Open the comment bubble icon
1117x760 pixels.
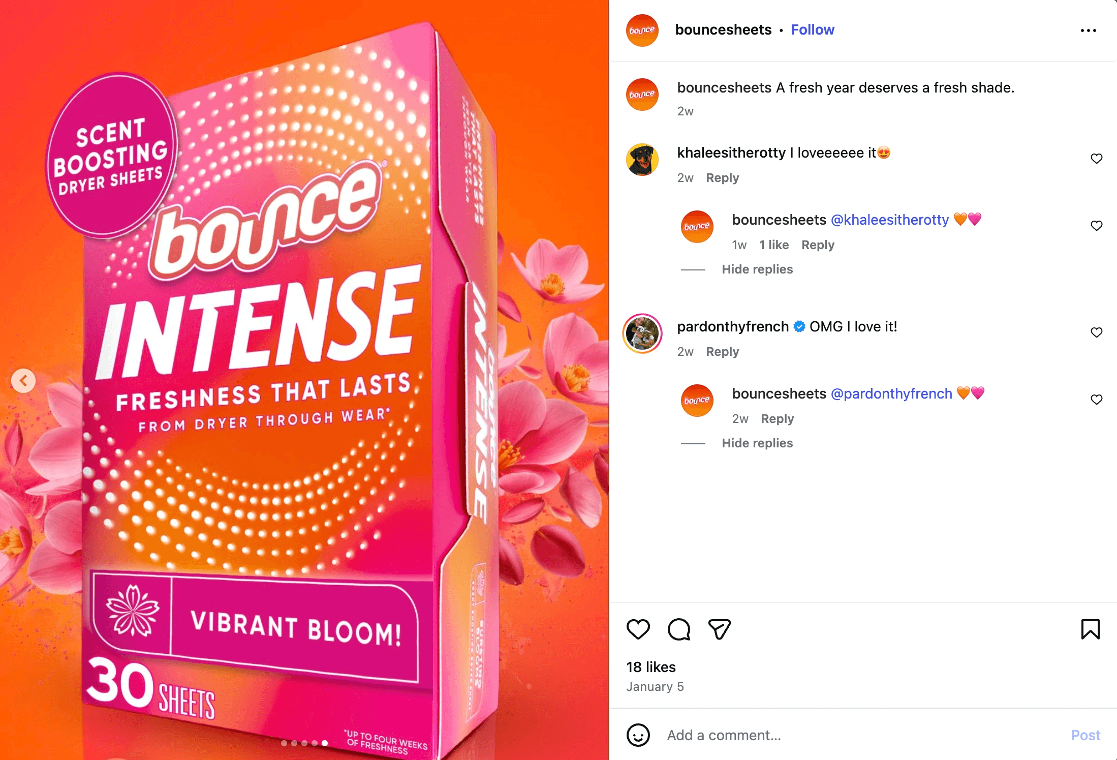679,629
